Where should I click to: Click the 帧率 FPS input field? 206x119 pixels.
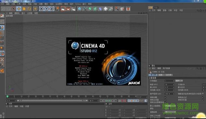169,85
